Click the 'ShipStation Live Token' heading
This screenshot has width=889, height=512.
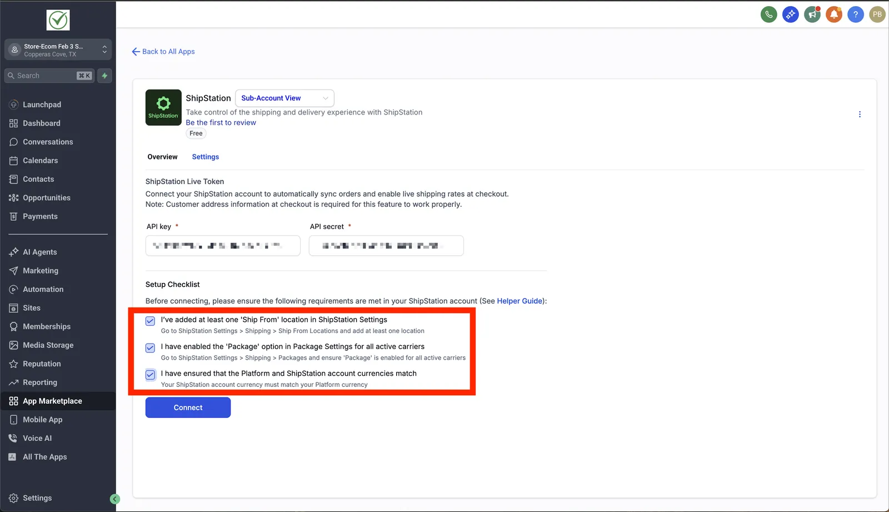click(185, 181)
